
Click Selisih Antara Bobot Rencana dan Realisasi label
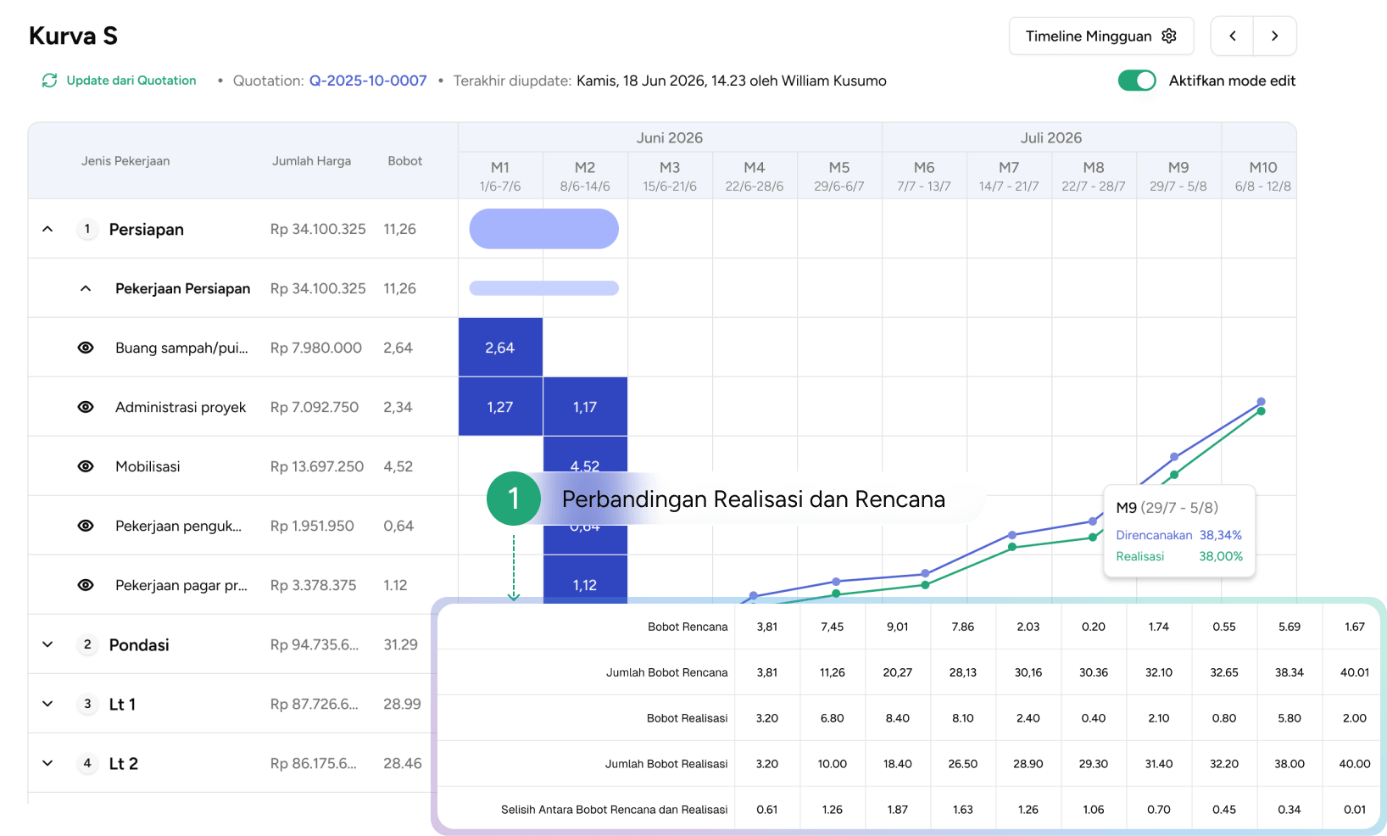[x=614, y=810]
